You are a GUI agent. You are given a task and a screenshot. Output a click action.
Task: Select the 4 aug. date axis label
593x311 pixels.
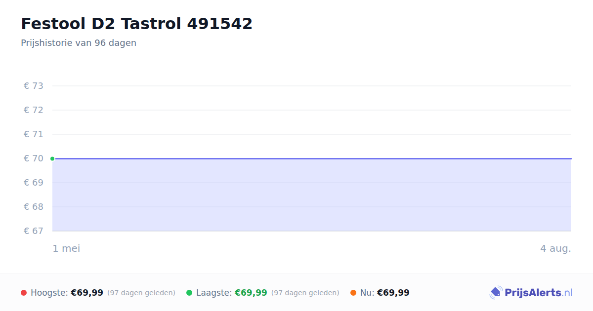point(555,248)
